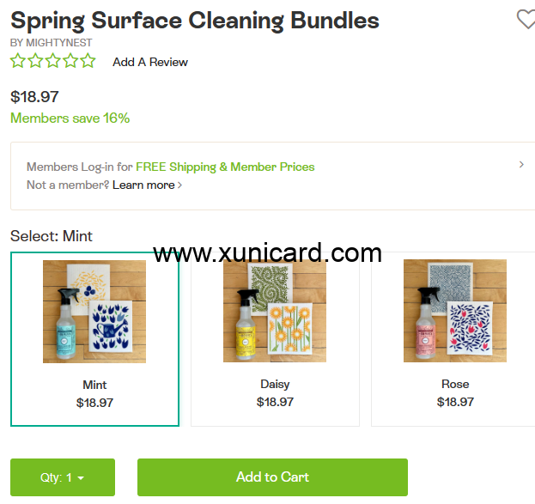This screenshot has width=535, height=504.
Task: Click the BY MIGHTYNEST brand label
Action: click(x=52, y=42)
